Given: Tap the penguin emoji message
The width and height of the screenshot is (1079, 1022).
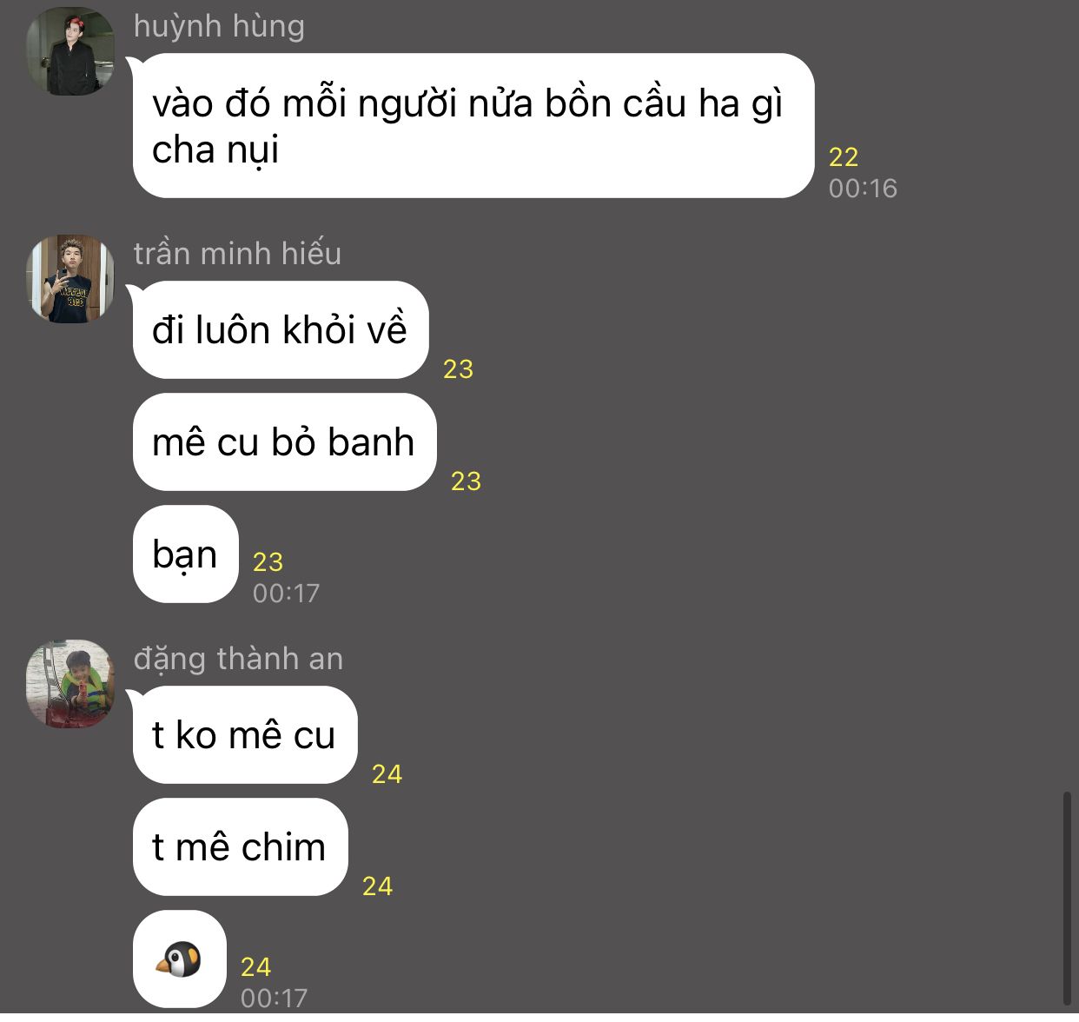Looking at the screenshot, I should pyautogui.click(x=180, y=959).
